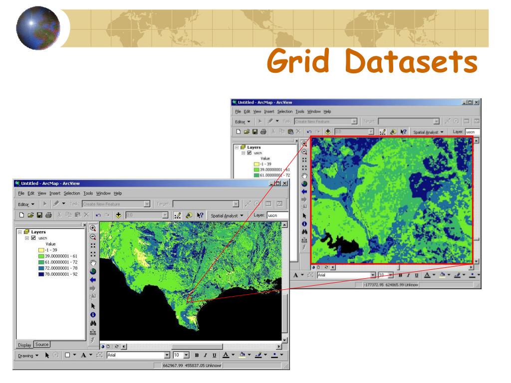The height and width of the screenshot is (383, 511).
Task: Click Fixed Zoom In icon in front window
Action: 93,245
